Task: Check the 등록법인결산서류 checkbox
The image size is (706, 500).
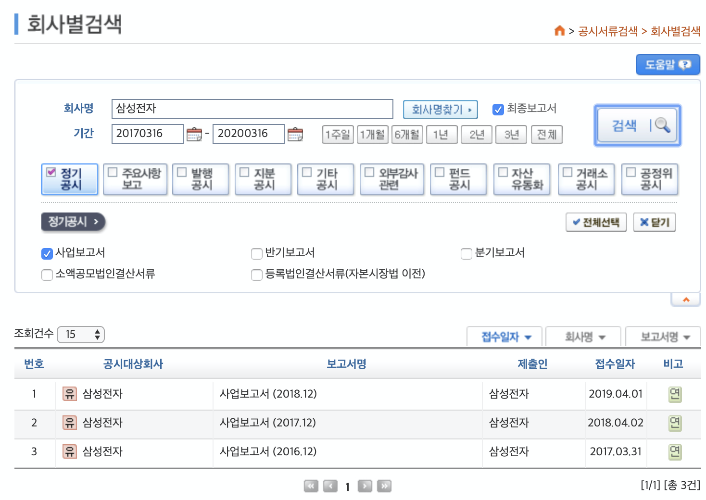Action: (x=256, y=275)
